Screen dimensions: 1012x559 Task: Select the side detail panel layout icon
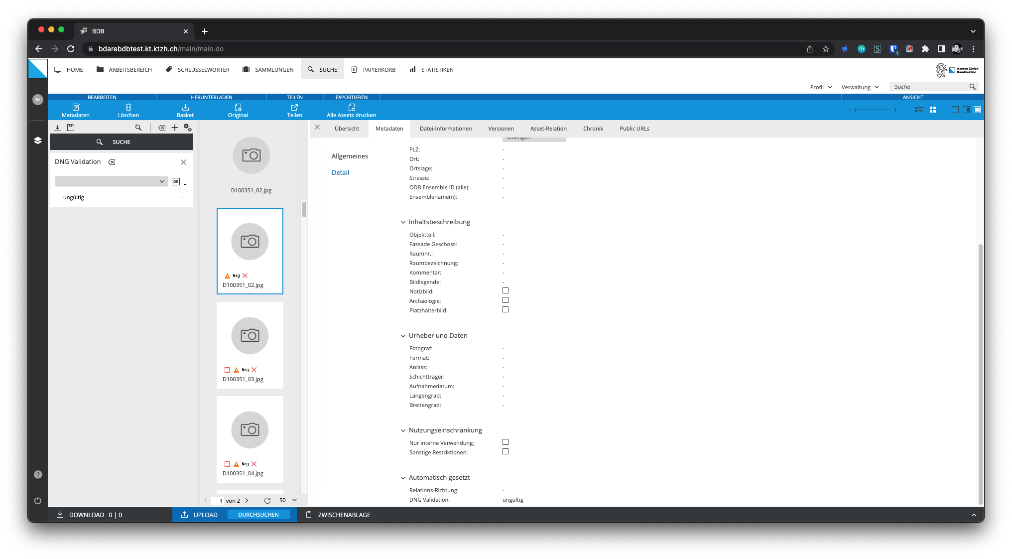pos(966,110)
